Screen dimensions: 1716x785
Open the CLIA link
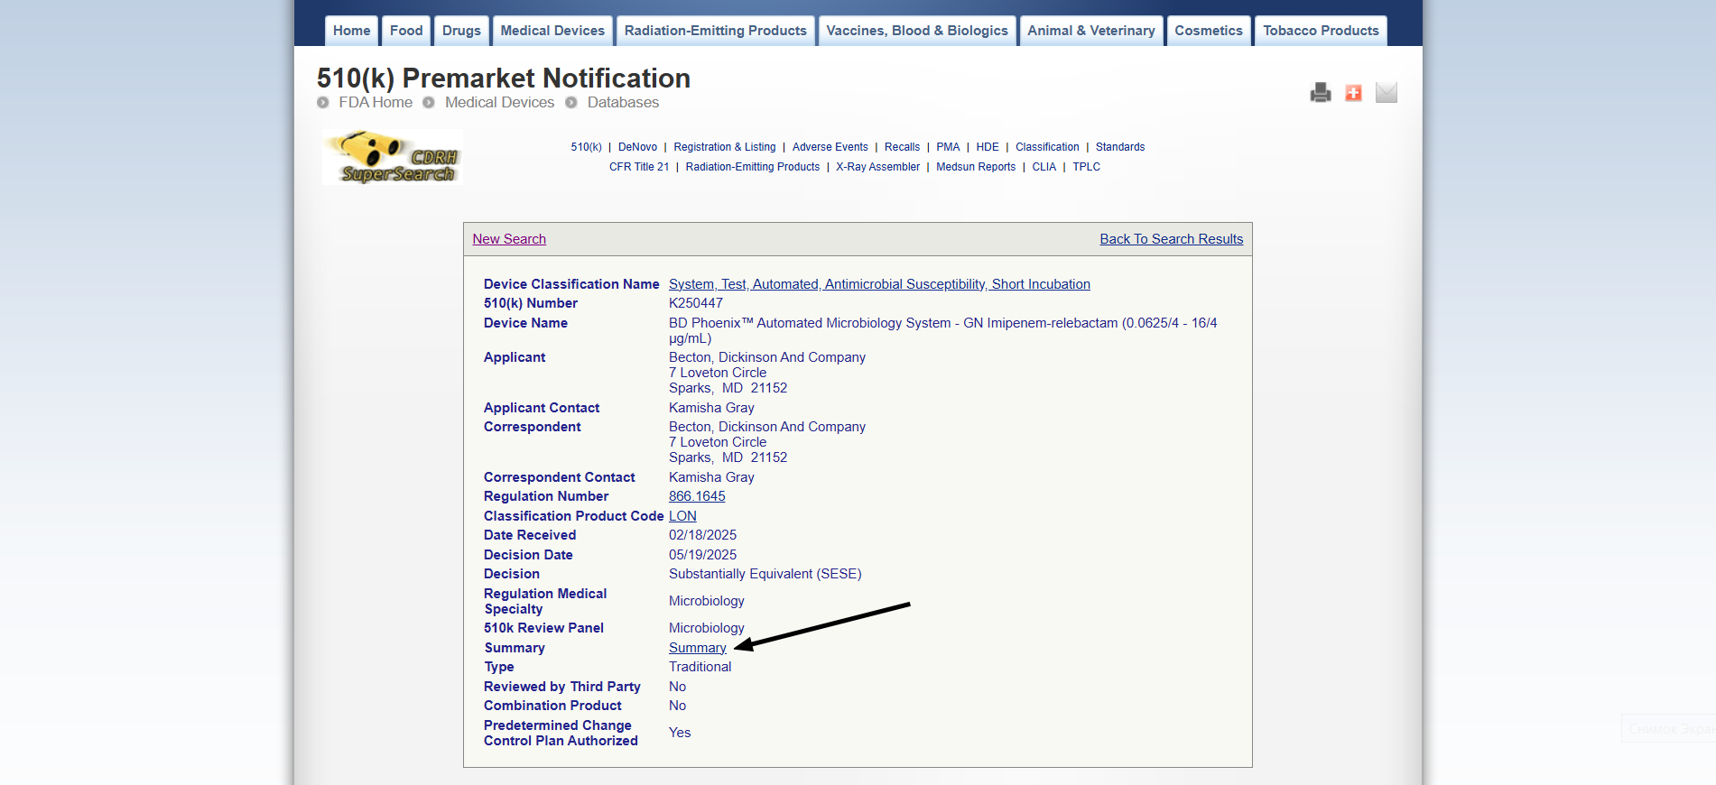1044,167
